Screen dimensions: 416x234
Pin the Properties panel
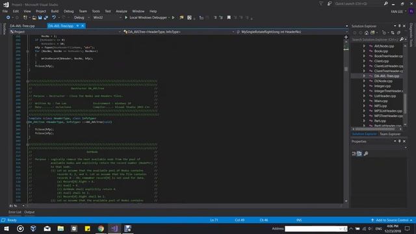(x=400, y=142)
